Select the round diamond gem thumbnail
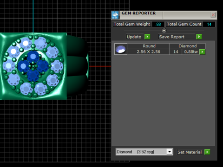 [121, 49]
